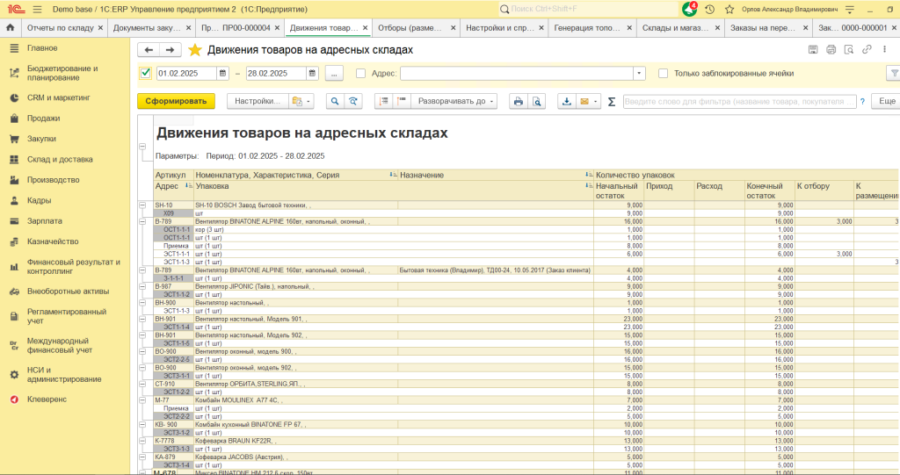Open notifications bell with badge 4

690,9
